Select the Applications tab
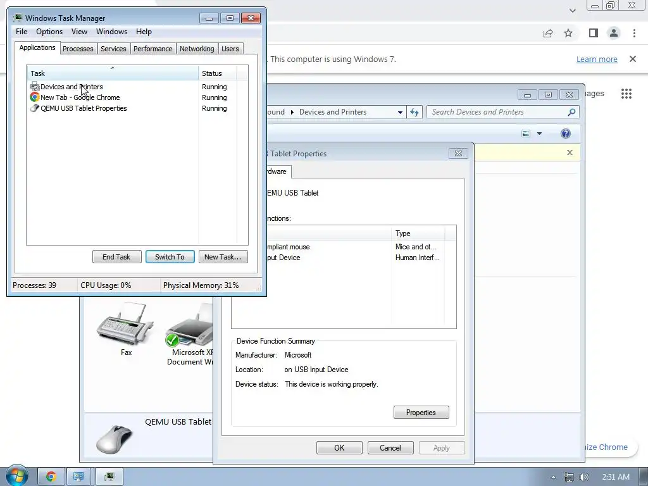Image resolution: width=648 pixels, height=486 pixels. tap(37, 47)
